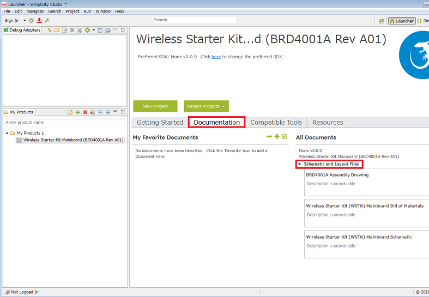Open the dropdown arrow beside Debug Adapters gear

click(x=94, y=30)
